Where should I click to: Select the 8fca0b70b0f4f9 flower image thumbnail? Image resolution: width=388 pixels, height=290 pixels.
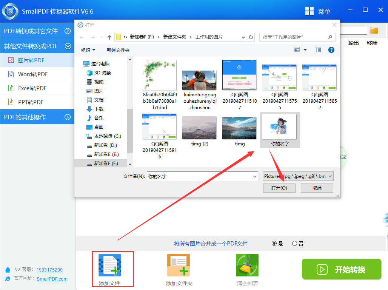(160, 75)
